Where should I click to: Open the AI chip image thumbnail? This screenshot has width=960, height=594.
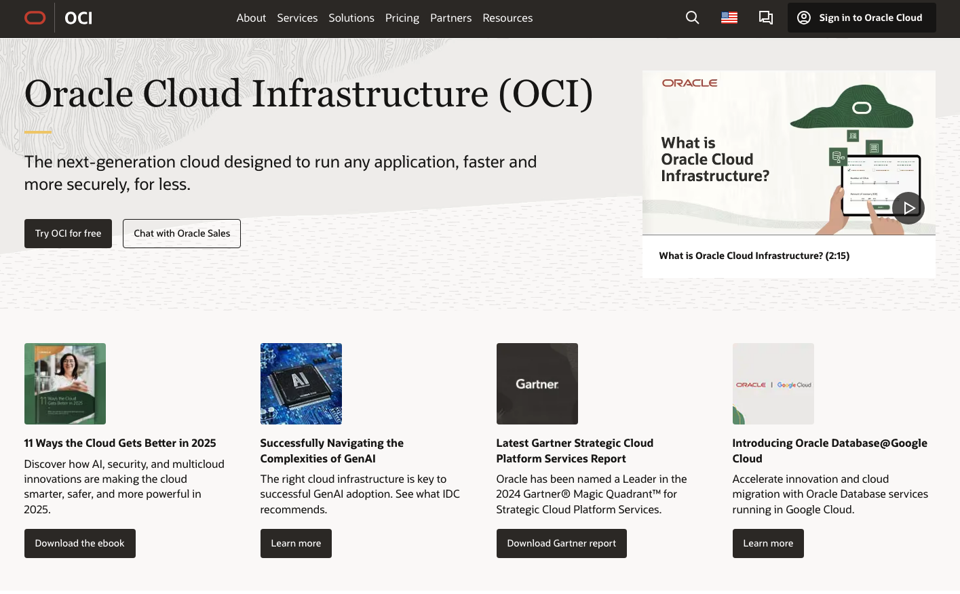[x=301, y=384]
